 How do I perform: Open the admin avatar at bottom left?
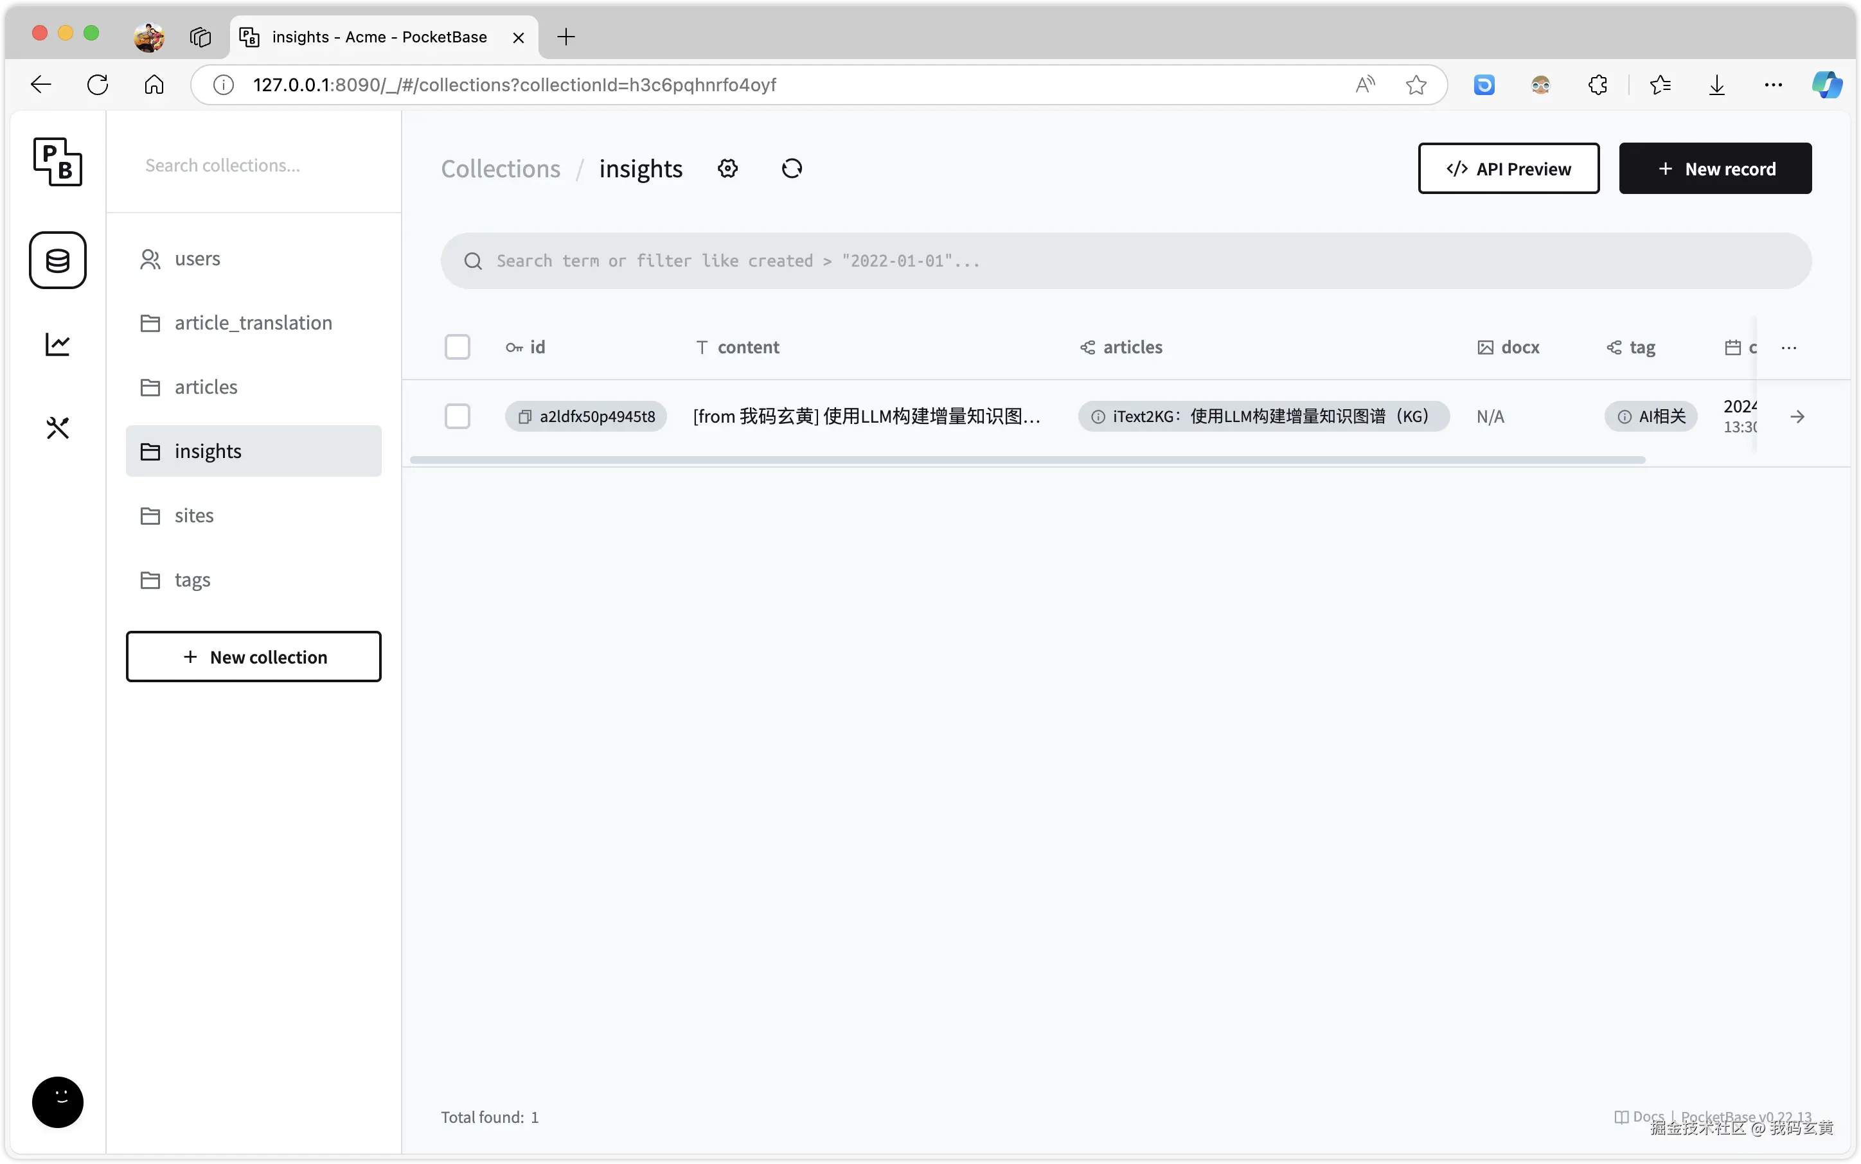point(58,1102)
